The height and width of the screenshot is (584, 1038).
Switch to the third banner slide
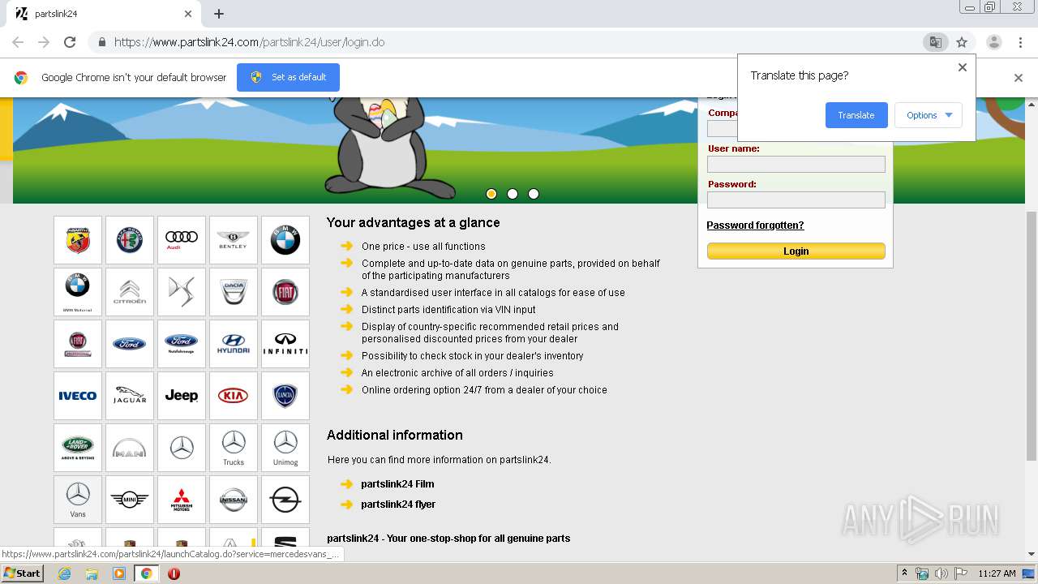(x=534, y=194)
